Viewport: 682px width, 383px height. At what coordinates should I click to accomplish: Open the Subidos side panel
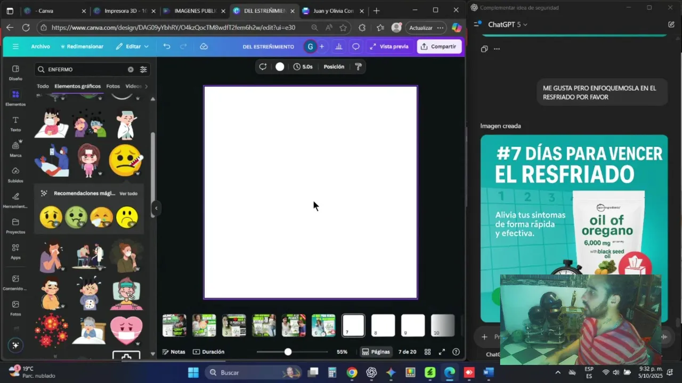[x=15, y=175]
